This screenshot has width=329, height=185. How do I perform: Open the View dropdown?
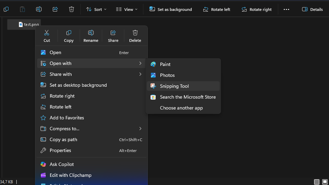127,9
